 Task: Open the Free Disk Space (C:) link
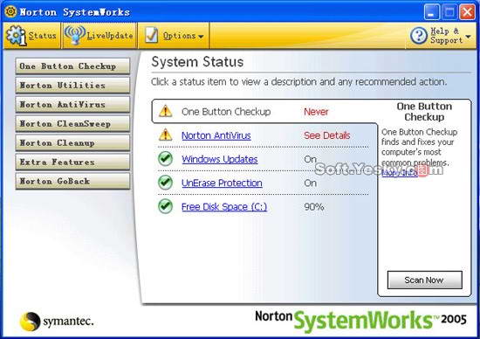(224, 207)
